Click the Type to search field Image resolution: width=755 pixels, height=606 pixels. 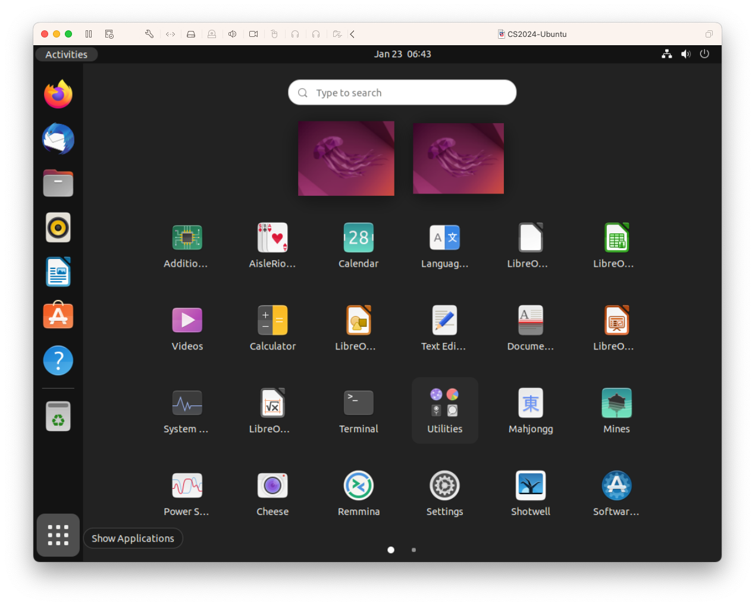click(x=402, y=93)
